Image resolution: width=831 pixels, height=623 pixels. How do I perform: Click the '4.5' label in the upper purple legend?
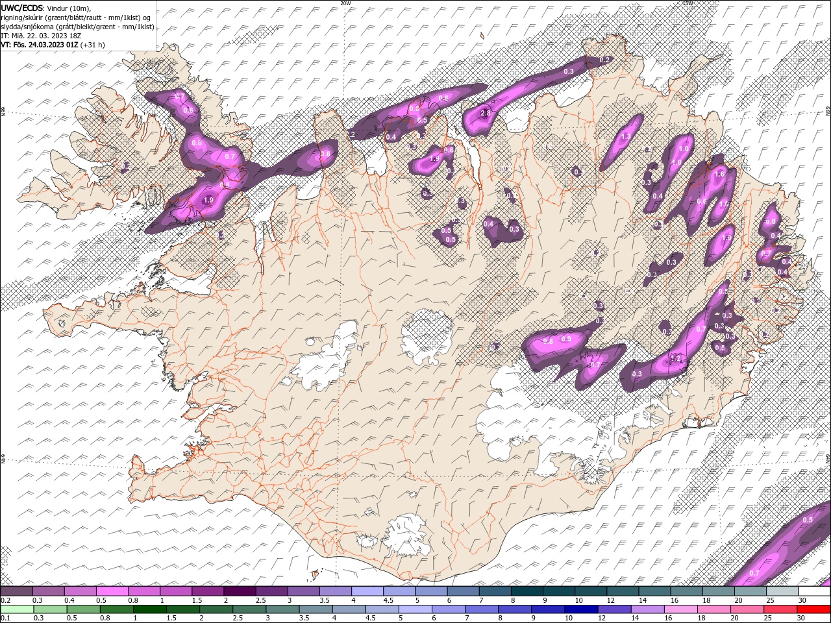388,600
